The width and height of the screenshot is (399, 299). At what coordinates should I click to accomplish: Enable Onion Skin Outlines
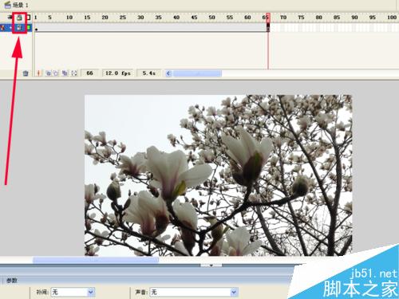pos(56,73)
